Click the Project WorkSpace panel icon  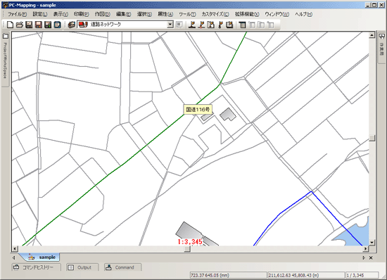(x=6, y=37)
